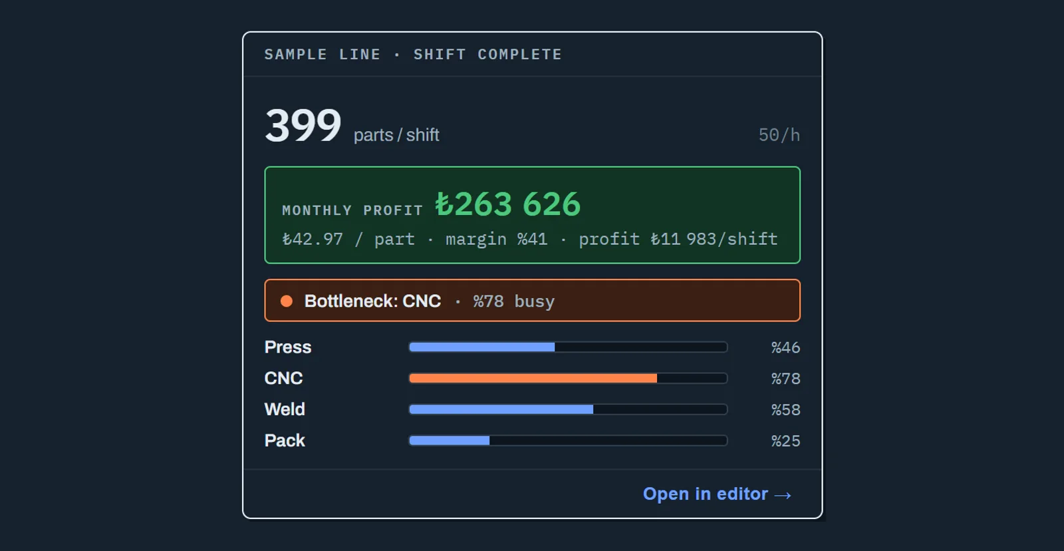This screenshot has width=1064, height=551.
Task: Click the Weld utilization bar
Action: (568, 409)
